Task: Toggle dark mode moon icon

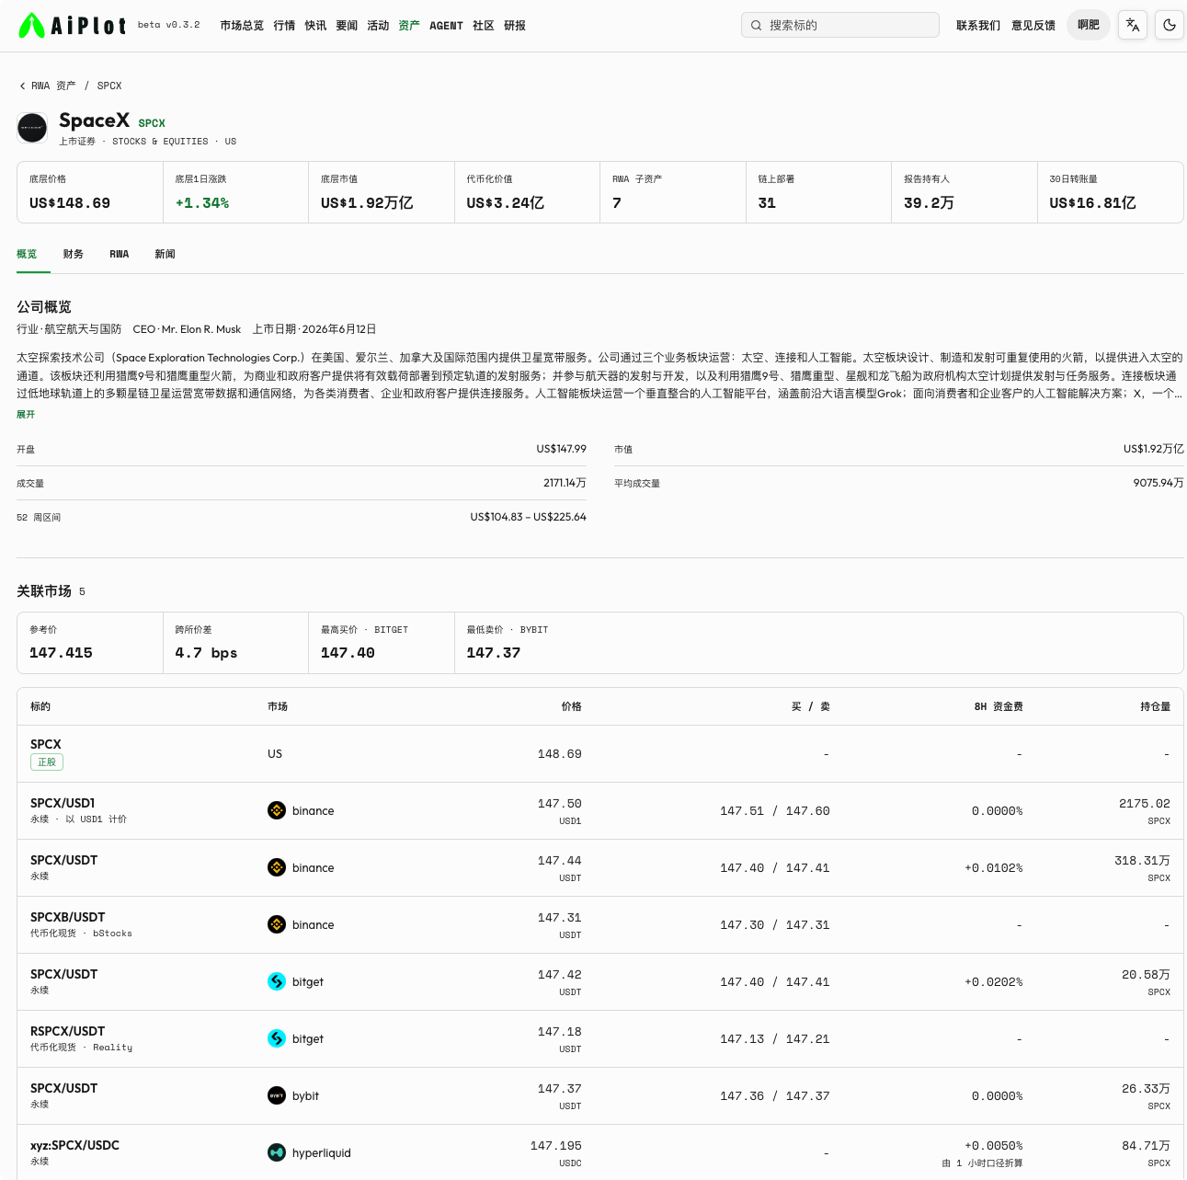Action: click(1170, 25)
